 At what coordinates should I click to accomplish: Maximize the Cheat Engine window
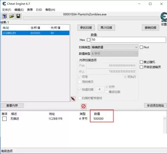(x=150, y=4)
